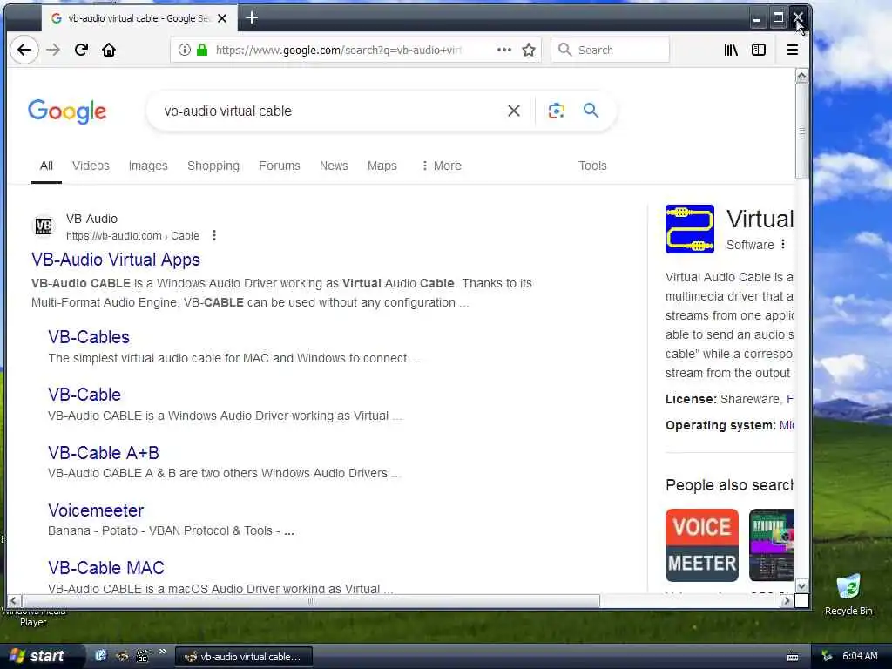Submit search with the blue magnifier icon
Screen dimensions: 892x669
[591, 111]
